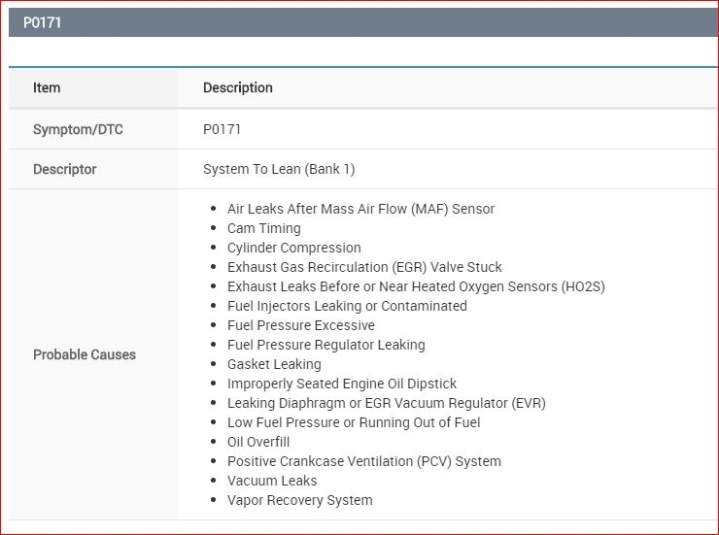The width and height of the screenshot is (719, 535).
Task: Click the P0171 value in Symptom/DTC row
Action: (223, 129)
